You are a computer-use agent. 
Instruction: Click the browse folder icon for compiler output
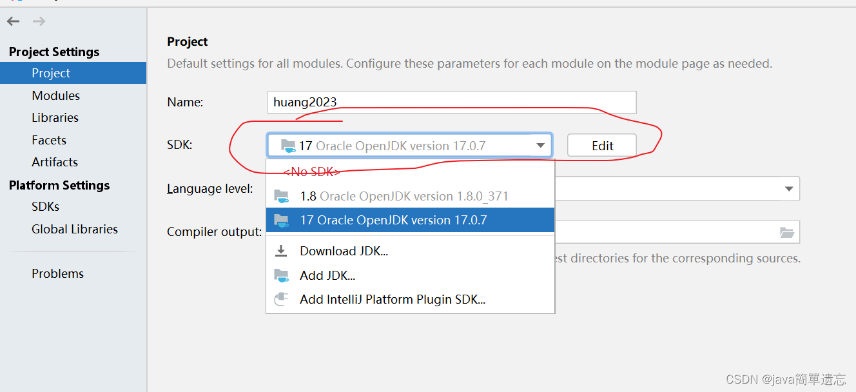click(x=787, y=233)
